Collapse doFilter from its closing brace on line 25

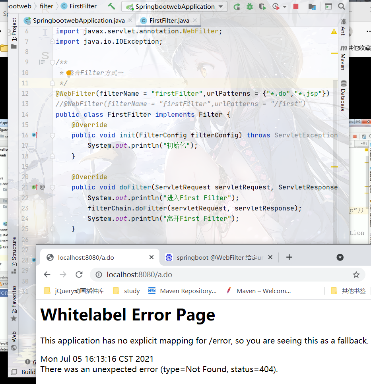click(x=52, y=229)
